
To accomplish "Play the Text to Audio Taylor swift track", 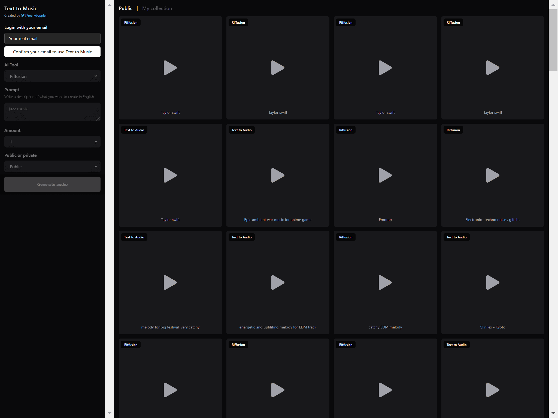I will (x=170, y=175).
